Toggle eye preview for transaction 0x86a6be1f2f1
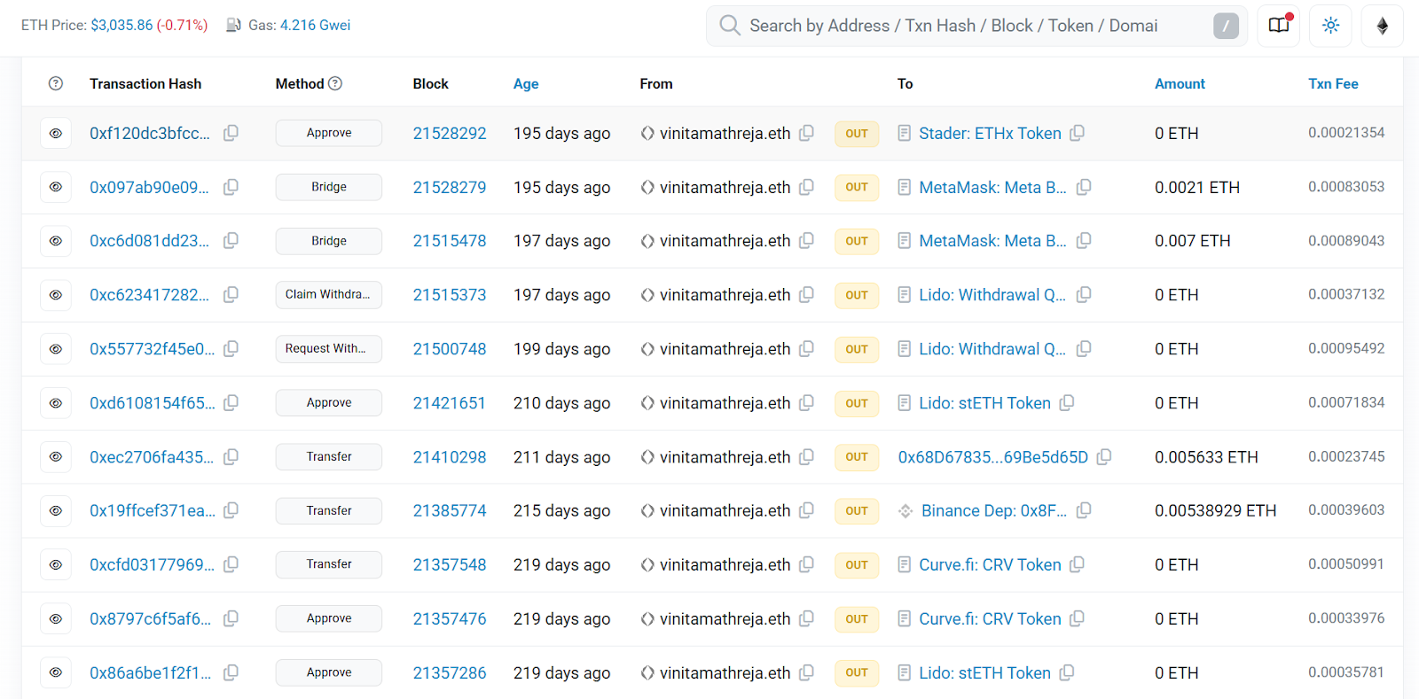 click(x=56, y=672)
